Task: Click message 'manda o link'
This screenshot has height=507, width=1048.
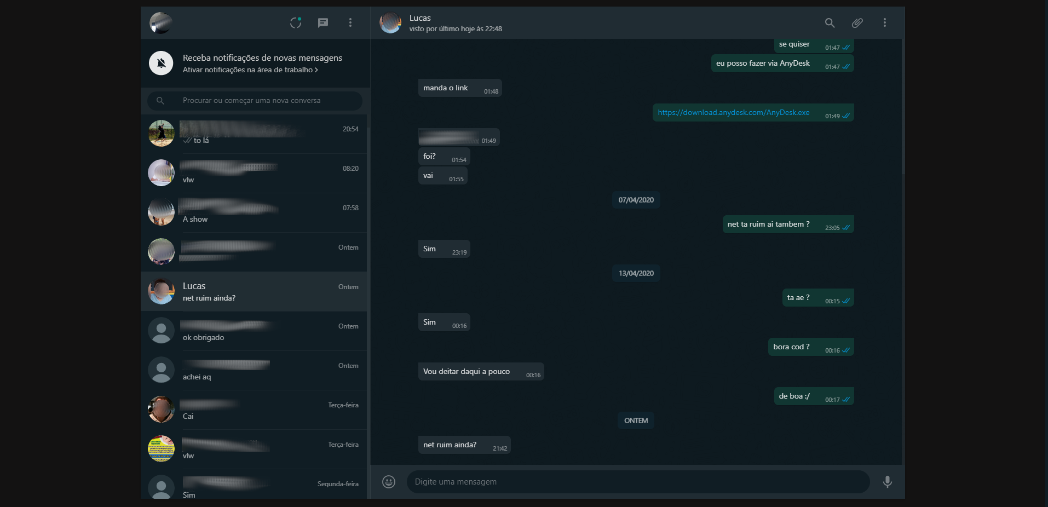Action: (x=460, y=88)
